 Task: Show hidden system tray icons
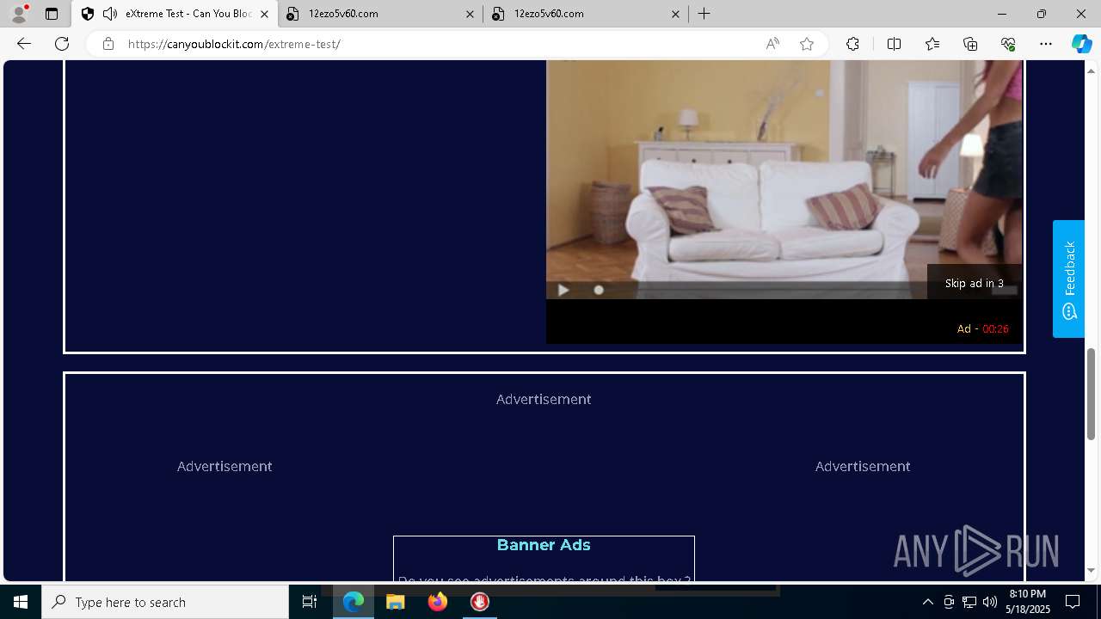coord(927,602)
